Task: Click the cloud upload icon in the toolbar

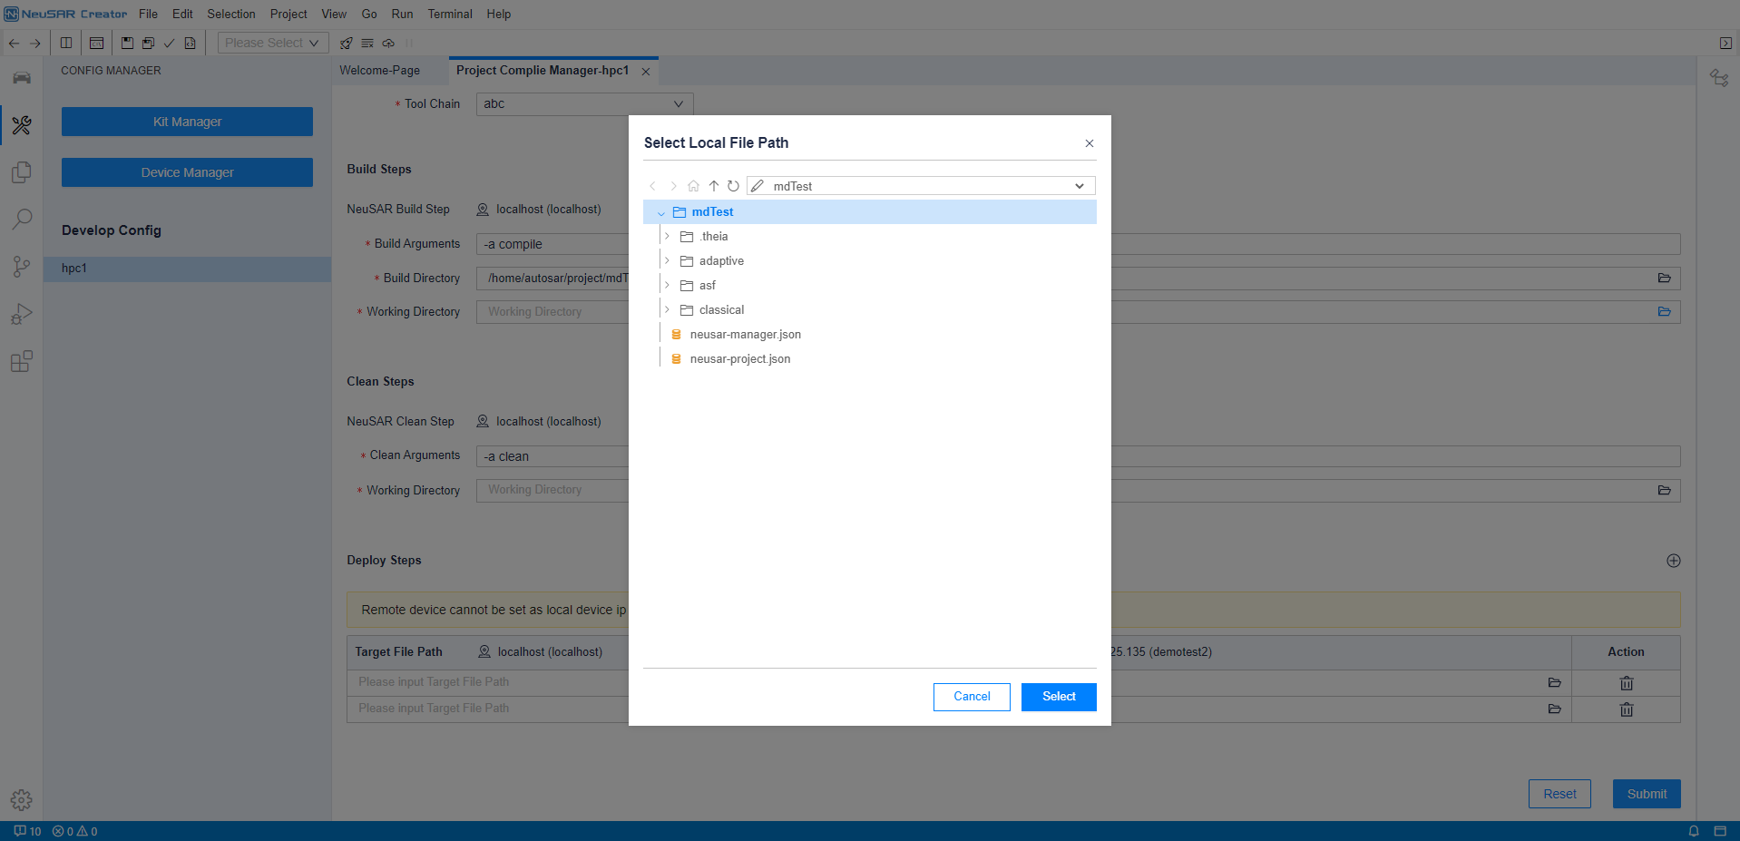Action: 388,43
